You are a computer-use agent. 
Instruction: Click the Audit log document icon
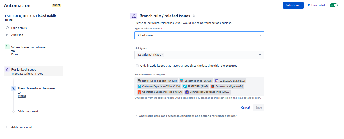click(7, 35)
